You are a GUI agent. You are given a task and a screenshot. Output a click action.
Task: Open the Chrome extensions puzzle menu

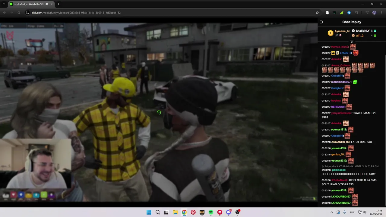[x=356, y=13]
